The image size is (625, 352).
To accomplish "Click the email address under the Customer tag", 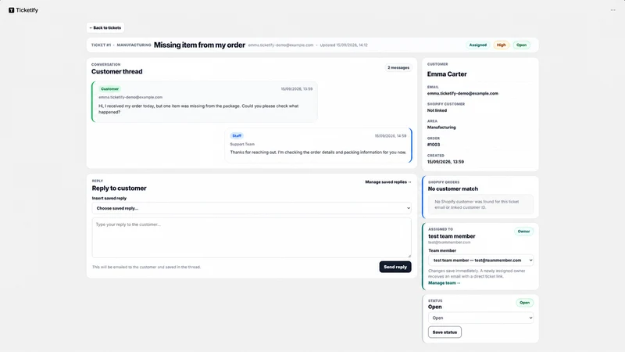I will (x=130, y=97).
